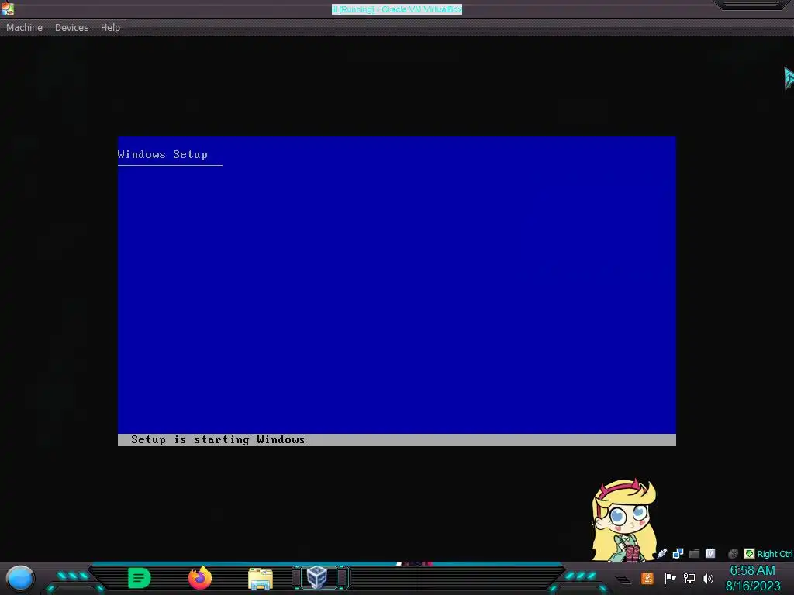
Task: Open the tray network connection icon
Action: tap(689, 578)
